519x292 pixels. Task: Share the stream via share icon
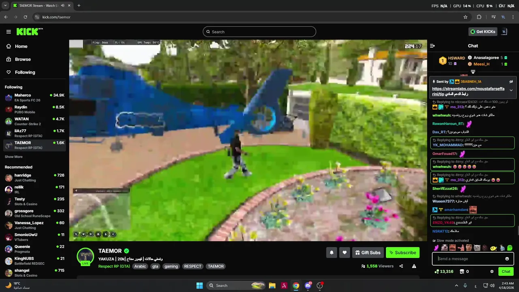coord(401,266)
